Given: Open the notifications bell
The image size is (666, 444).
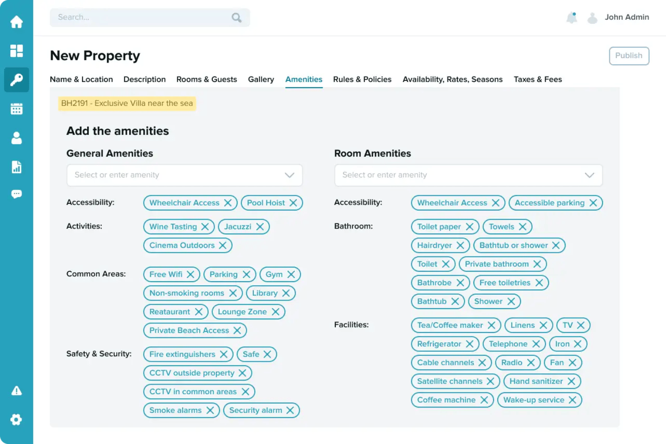Looking at the screenshot, I should pyautogui.click(x=571, y=18).
